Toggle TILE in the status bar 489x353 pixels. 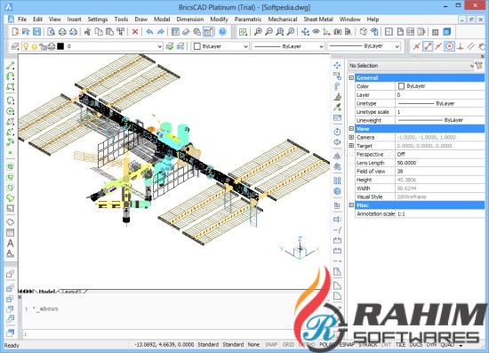click(400, 345)
